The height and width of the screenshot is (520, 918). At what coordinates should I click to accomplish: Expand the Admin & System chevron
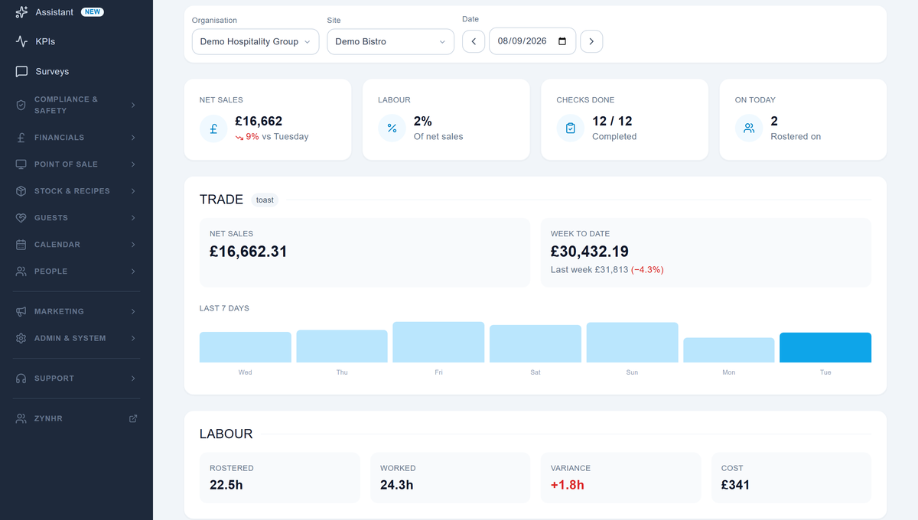133,338
